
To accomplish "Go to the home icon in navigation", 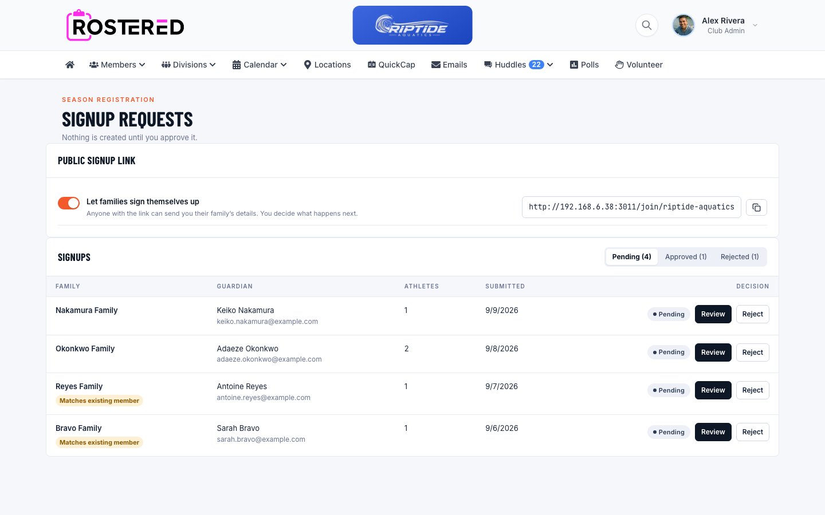I will (x=70, y=65).
